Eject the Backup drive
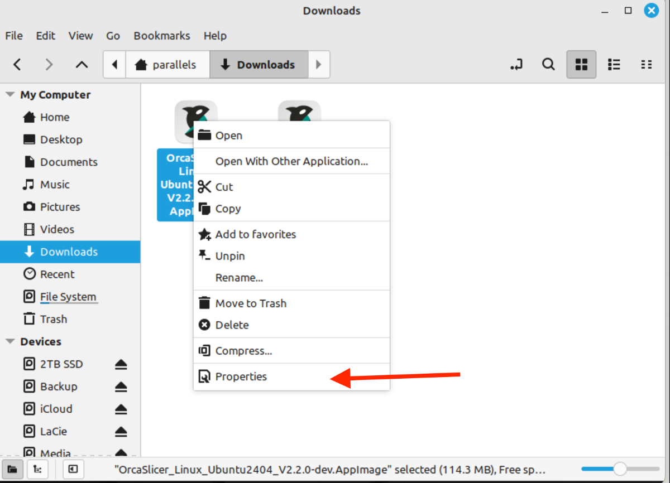 [121, 387]
